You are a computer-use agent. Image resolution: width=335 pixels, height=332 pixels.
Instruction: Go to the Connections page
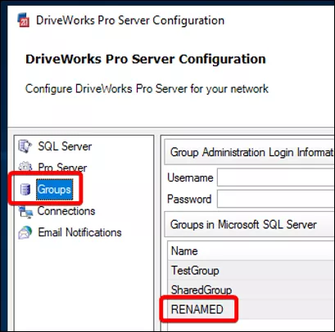[66, 211]
